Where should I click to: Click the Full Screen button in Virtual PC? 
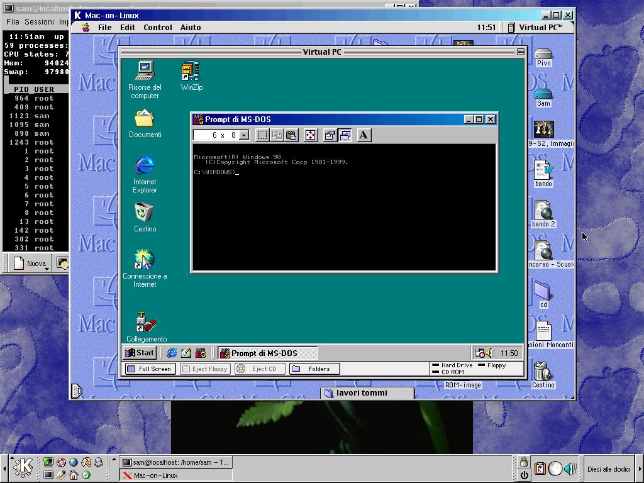click(150, 369)
